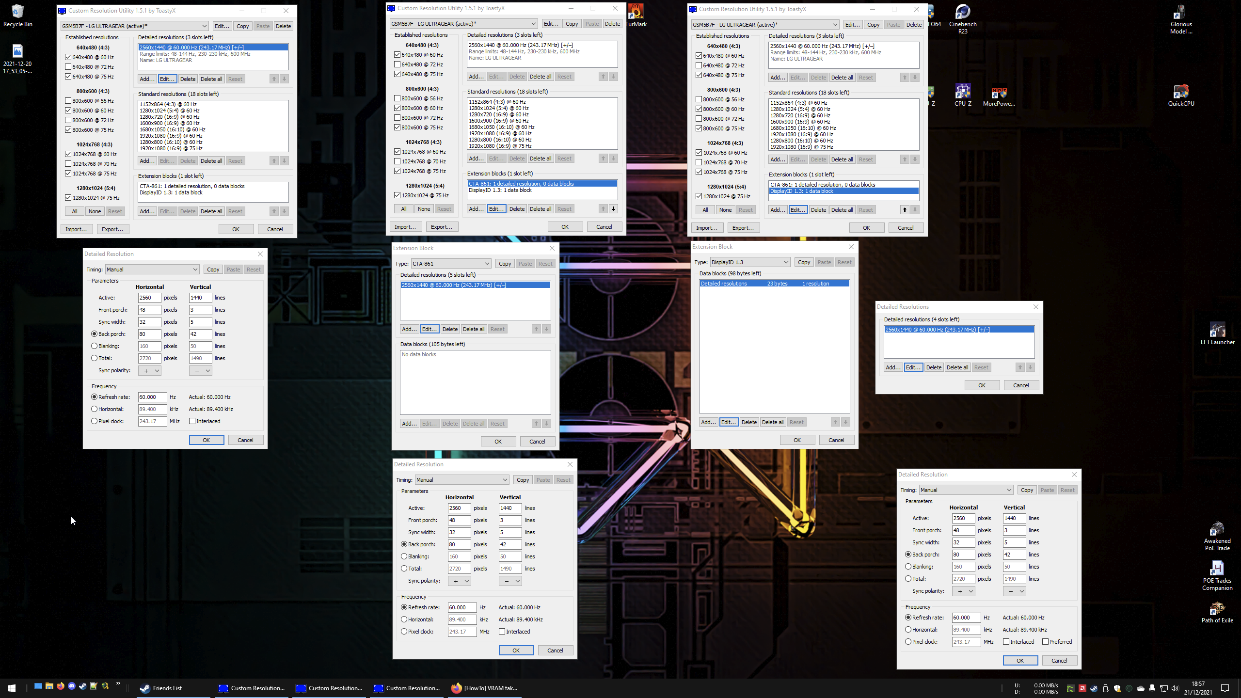Image resolution: width=1241 pixels, height=698 pixels.
Task: Click Copy in the right Detailed Resolution dialog
Action: (x=1027, y=490)
